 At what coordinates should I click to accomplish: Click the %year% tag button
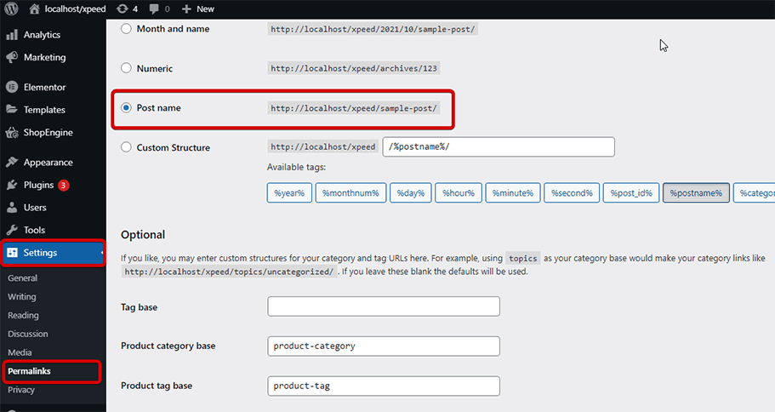click(290, 193)
